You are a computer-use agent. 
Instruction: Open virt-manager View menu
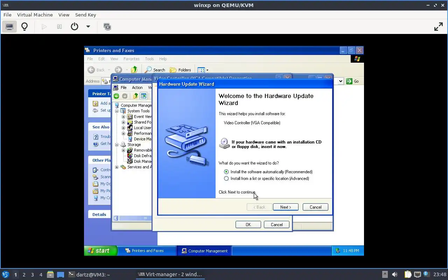click(x=64, y=15)
